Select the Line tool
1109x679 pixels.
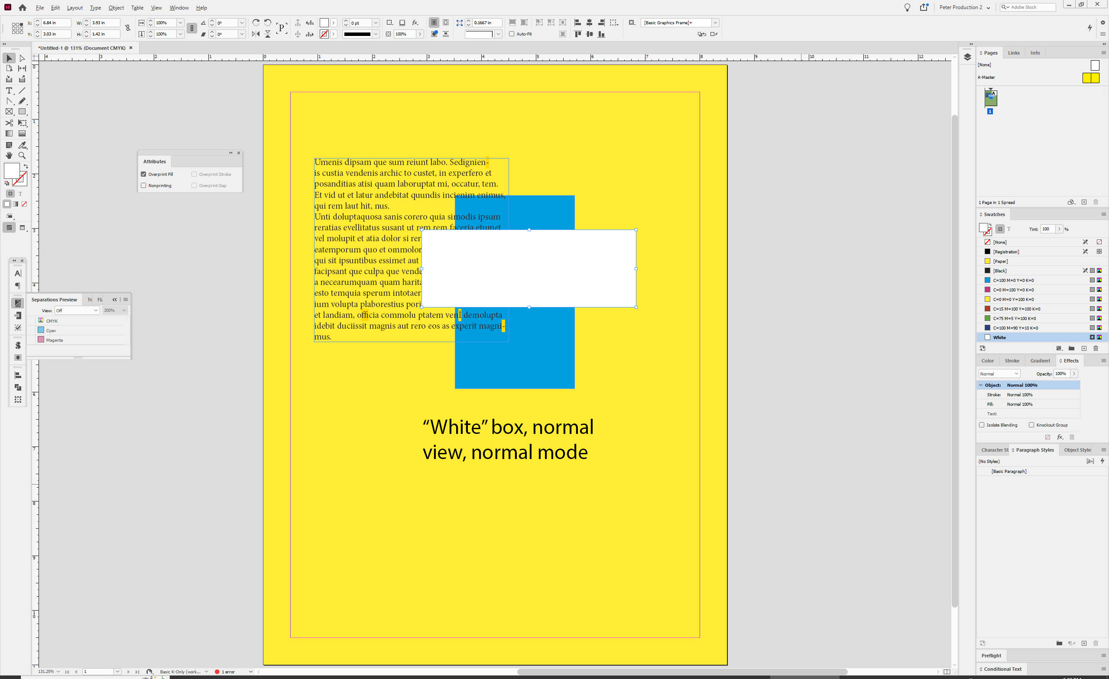click(22, 91)
